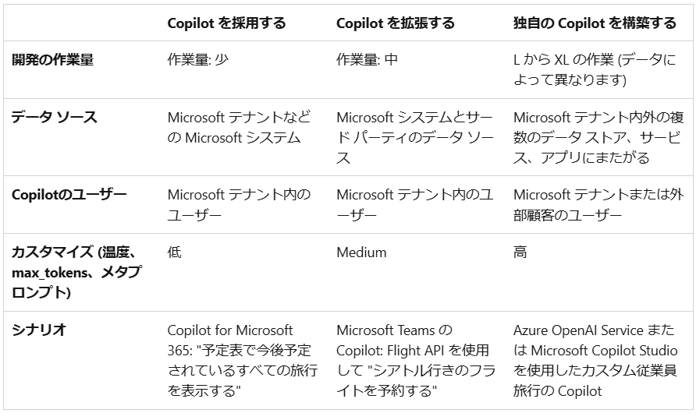
Task: Click the 'Copilot を拡張する' column header
Action: (x=395, y=23)
